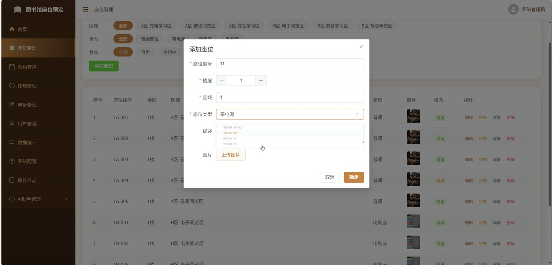Click 取消 in the dialog
This screenshot has height=265, width=553.
pos(329,177)
